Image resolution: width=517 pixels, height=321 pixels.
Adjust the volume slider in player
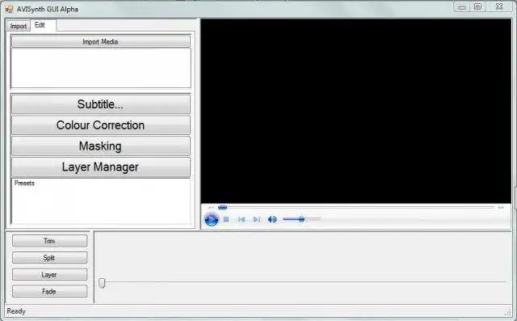click(301, 219)
